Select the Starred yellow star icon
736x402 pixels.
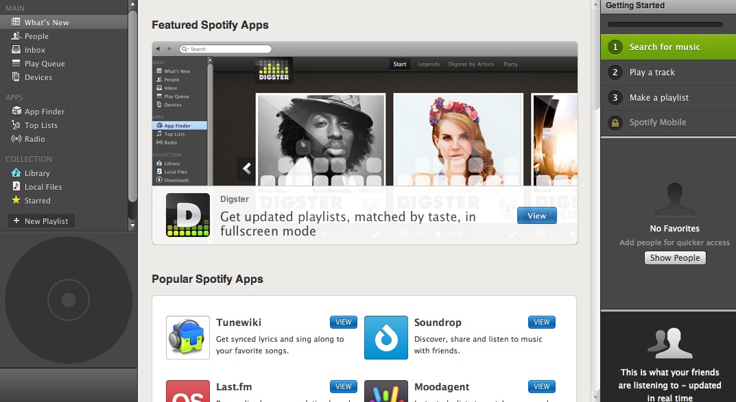click(16, 200)
